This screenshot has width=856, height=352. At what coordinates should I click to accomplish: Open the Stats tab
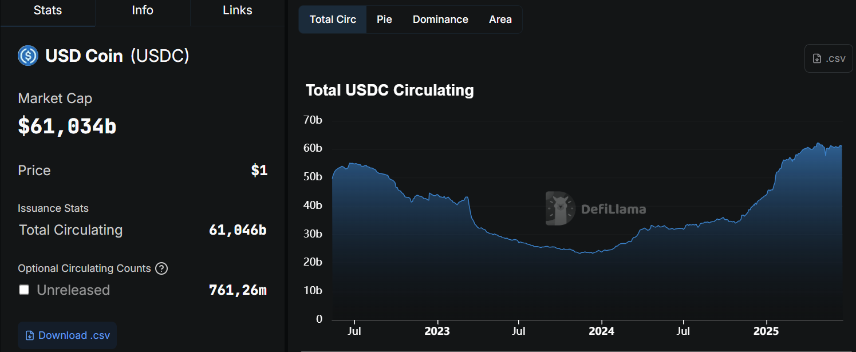pos(48,11)
